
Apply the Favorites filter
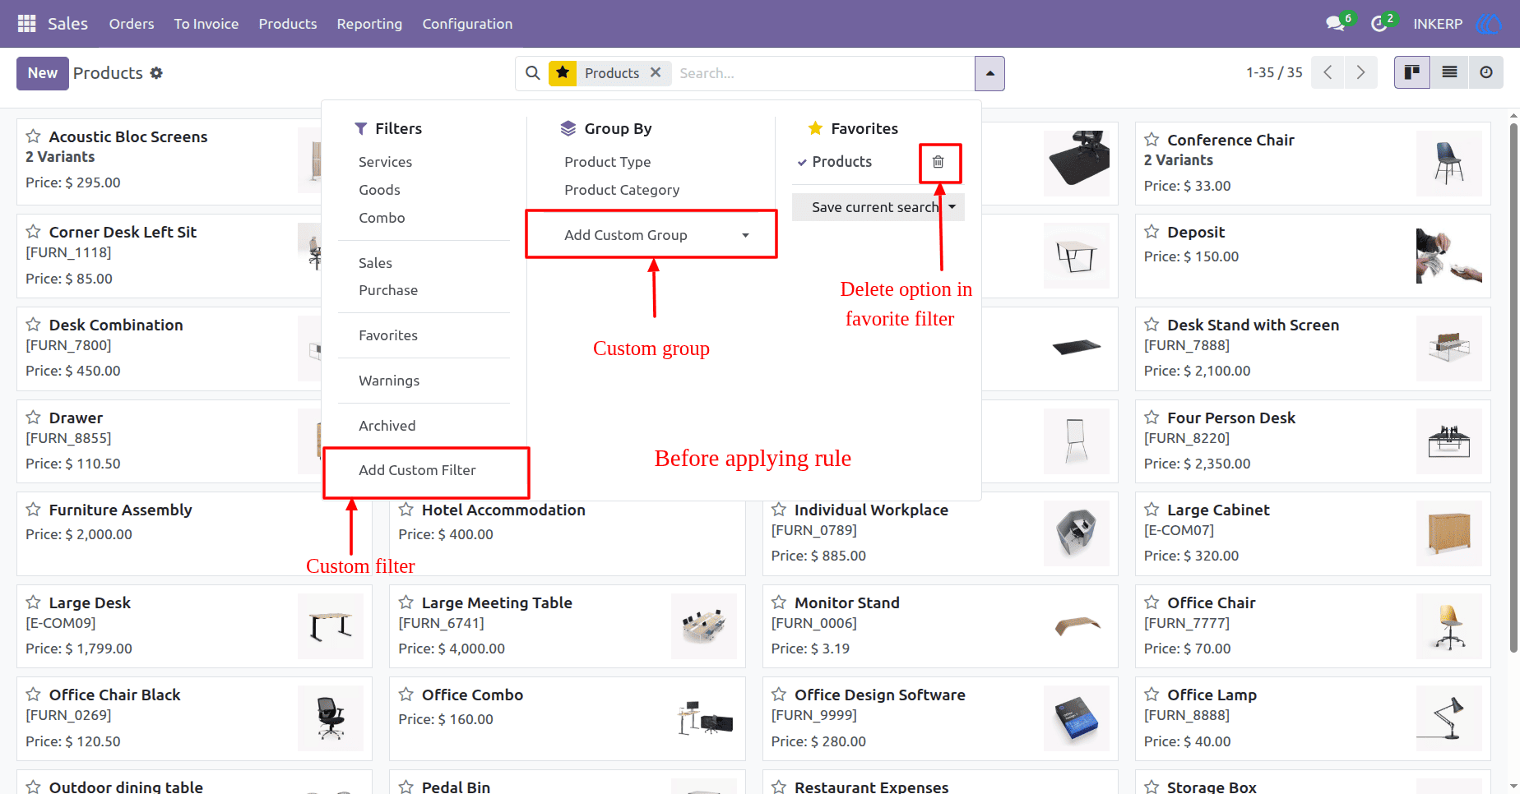tap(388, 335)
